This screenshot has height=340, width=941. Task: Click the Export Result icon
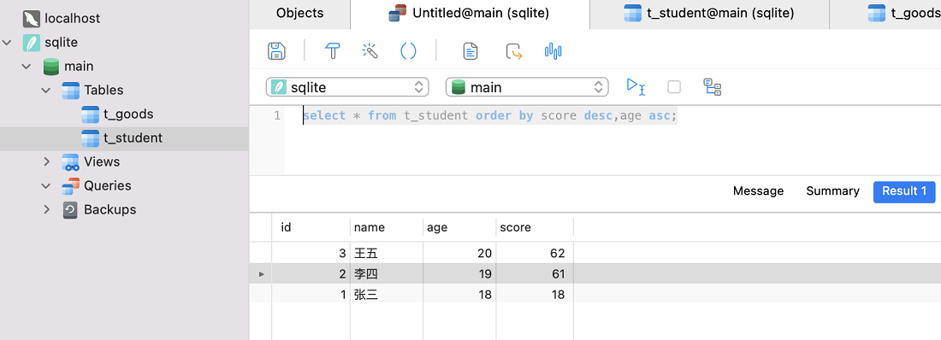click(x=514, y=51)
